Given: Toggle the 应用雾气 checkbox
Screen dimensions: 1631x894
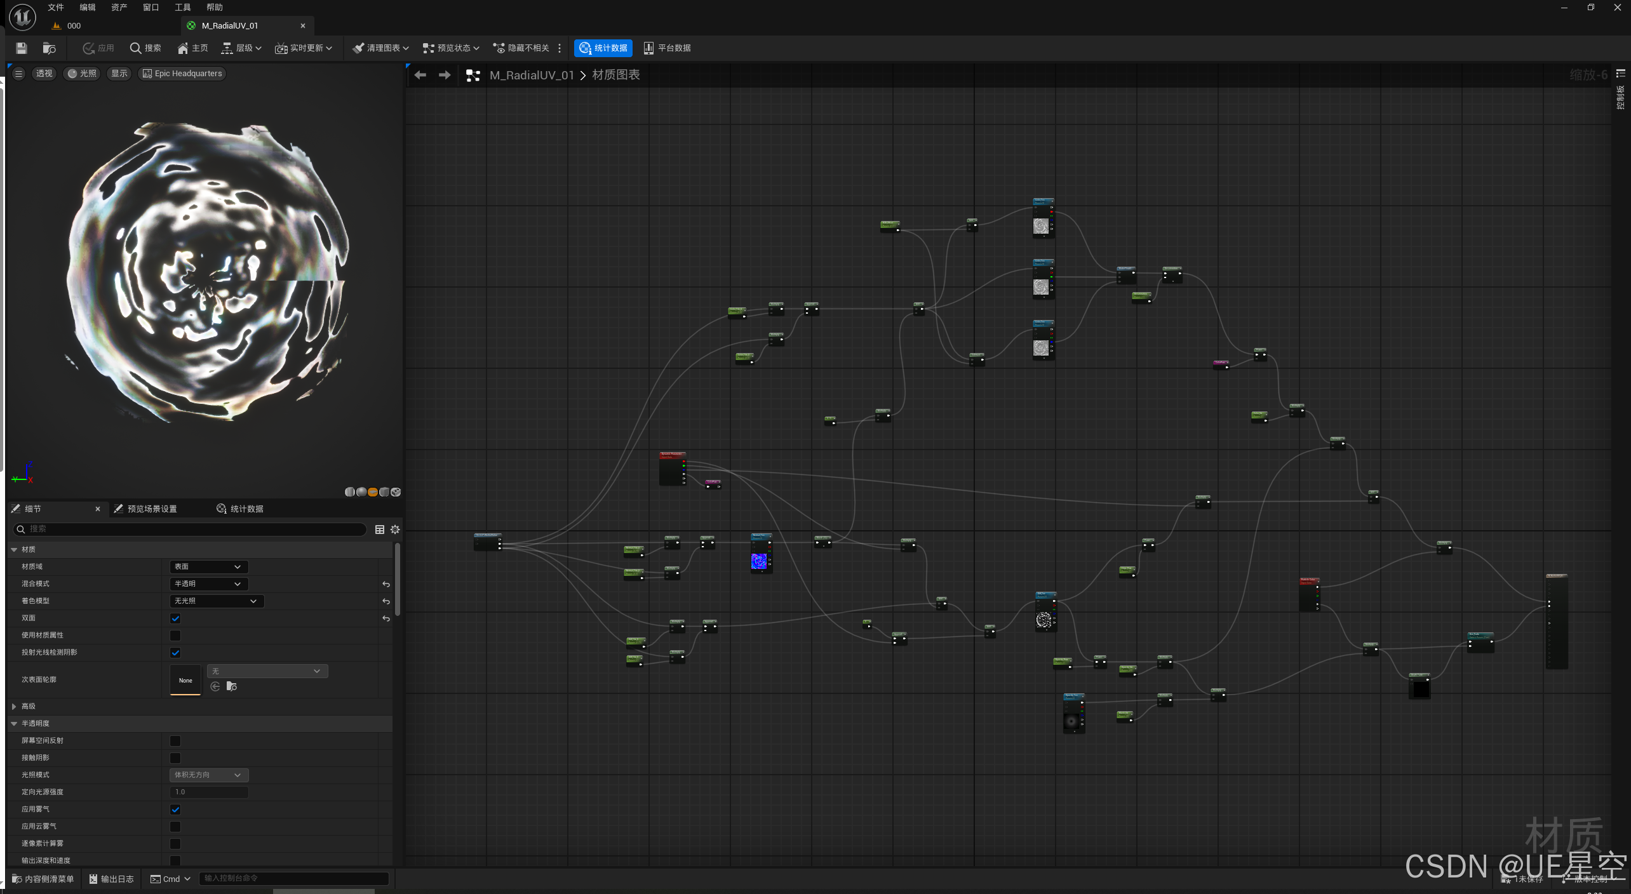Looking at the screenshot, I should coord(175,810).
